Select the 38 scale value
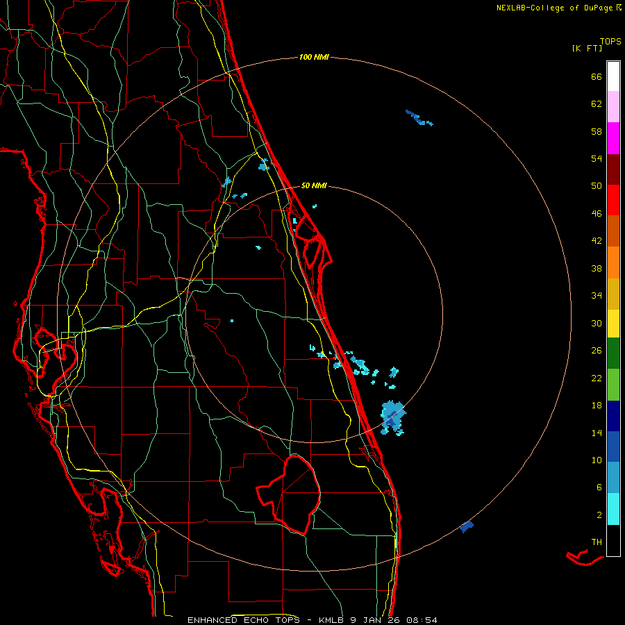625x625 pixels. point(597,268)
